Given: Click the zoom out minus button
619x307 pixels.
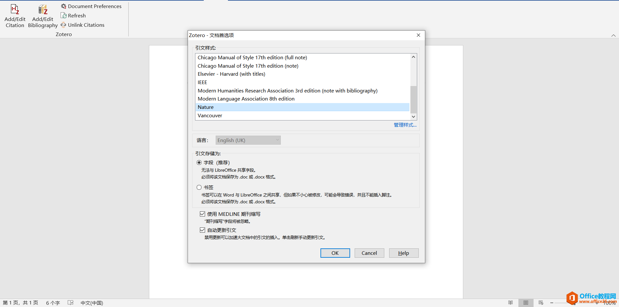Looking at the screenshot, I should point(552,303).
